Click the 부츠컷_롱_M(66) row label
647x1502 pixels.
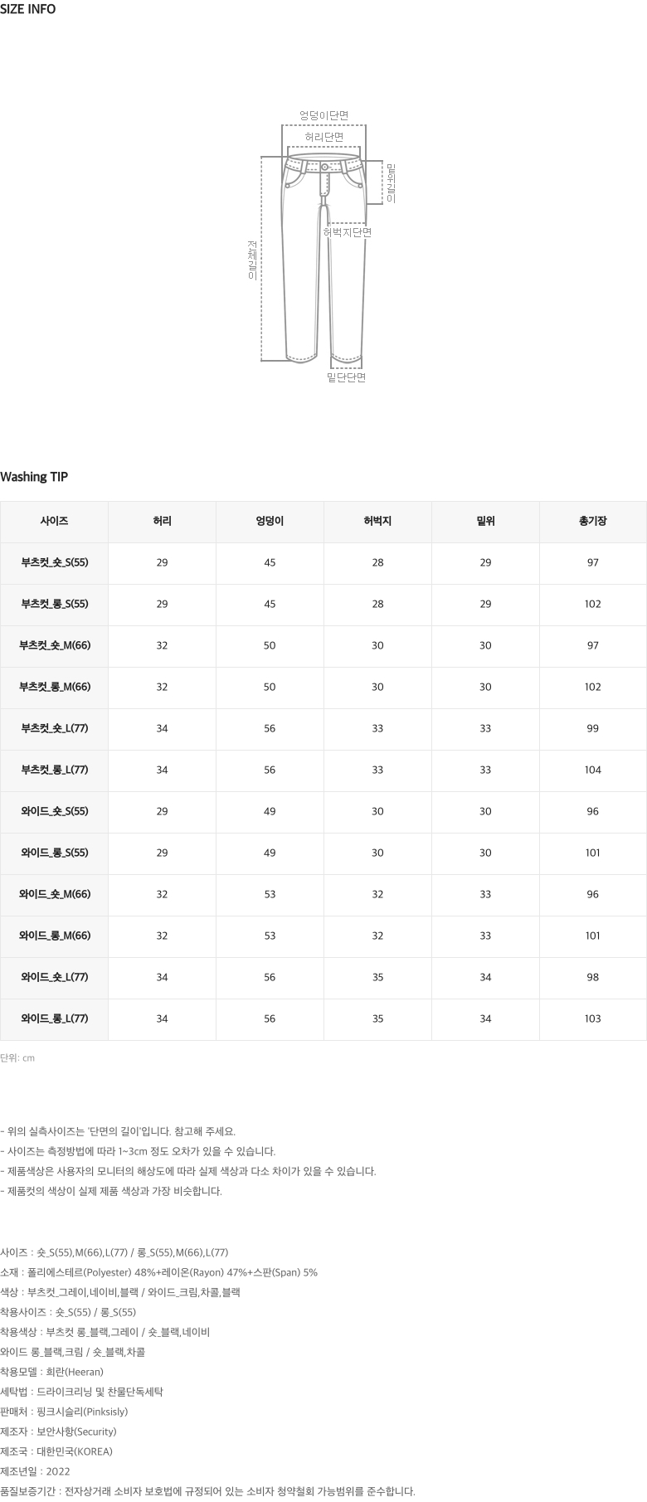point(54,688)
